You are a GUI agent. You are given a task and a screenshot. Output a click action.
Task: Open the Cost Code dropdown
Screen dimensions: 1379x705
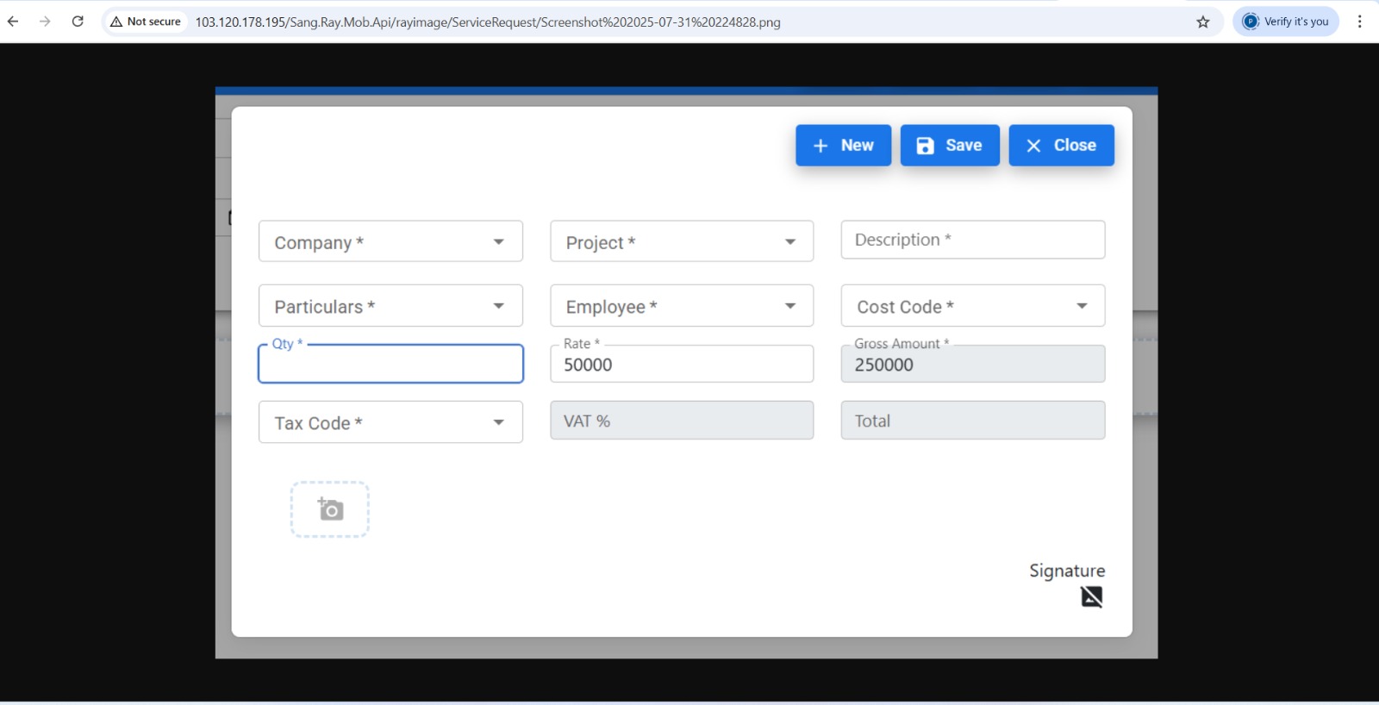click(x=972, y=306)
